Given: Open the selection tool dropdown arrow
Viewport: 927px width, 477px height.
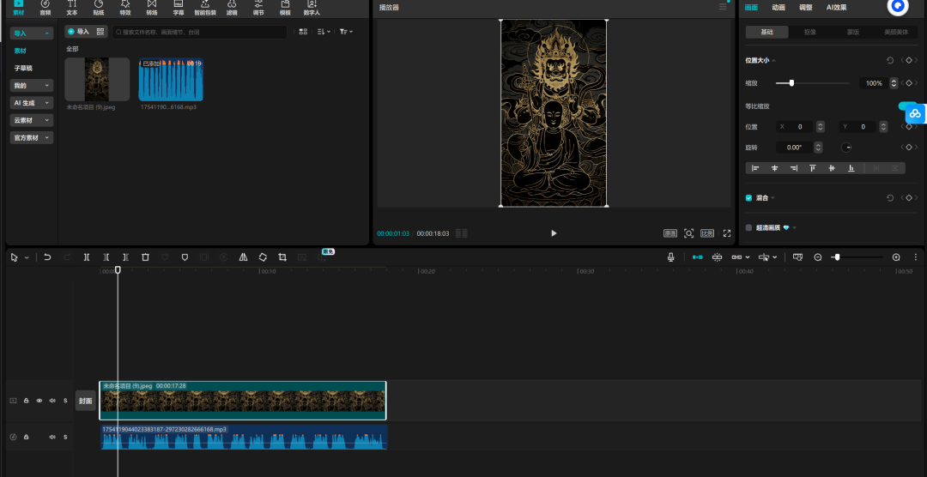Looking at the screenshot, I should point(27,257).
